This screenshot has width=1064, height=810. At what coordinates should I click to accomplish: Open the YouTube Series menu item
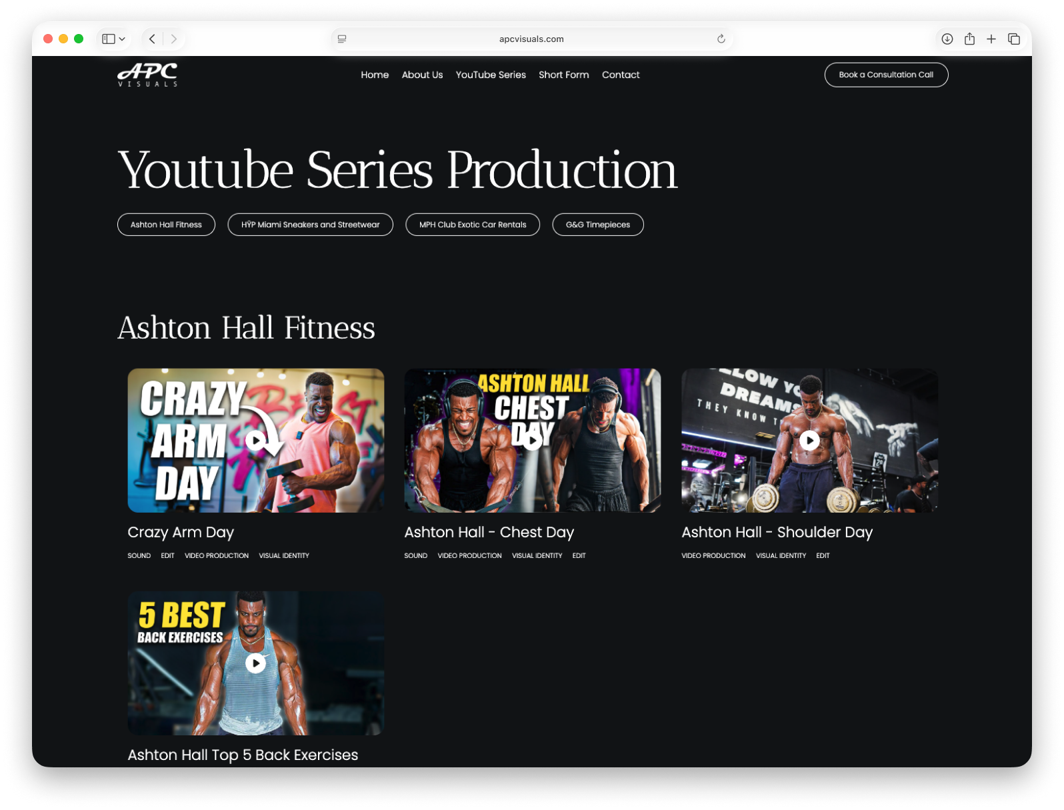point(491,75)
